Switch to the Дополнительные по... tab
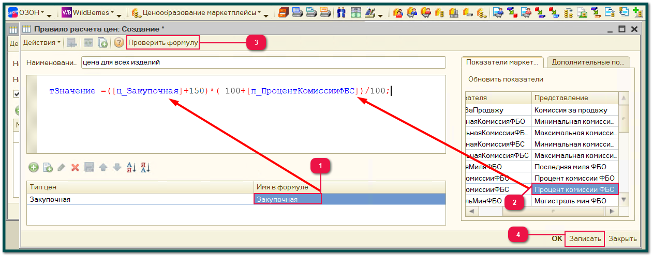Viewport: 653px width, 257px height. pos(588,62)
